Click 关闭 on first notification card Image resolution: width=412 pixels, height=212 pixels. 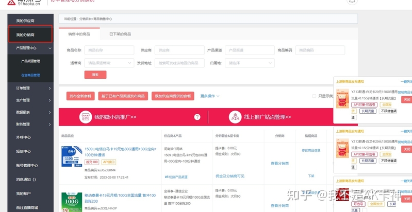coord(407,100)
